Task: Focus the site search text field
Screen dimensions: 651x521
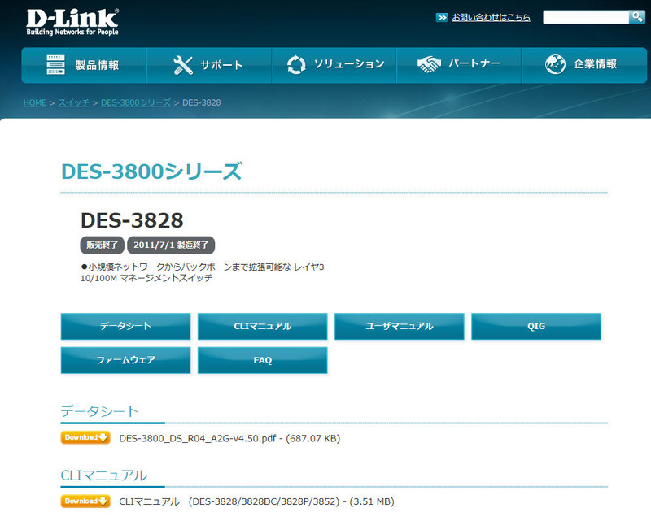Action: (585, 17)
